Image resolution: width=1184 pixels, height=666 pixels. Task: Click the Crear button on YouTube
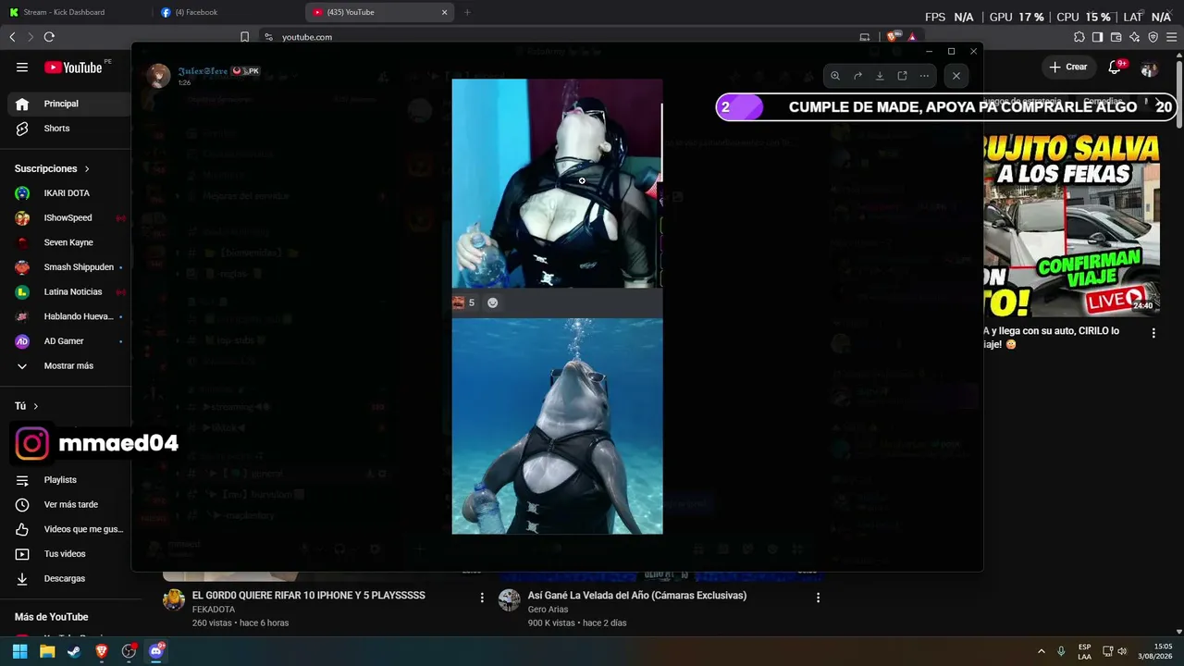click(x=1067, y=67)
